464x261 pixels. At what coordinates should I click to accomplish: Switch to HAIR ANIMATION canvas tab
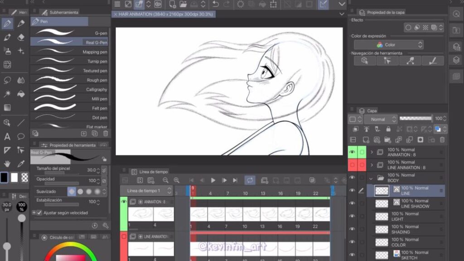164,14
